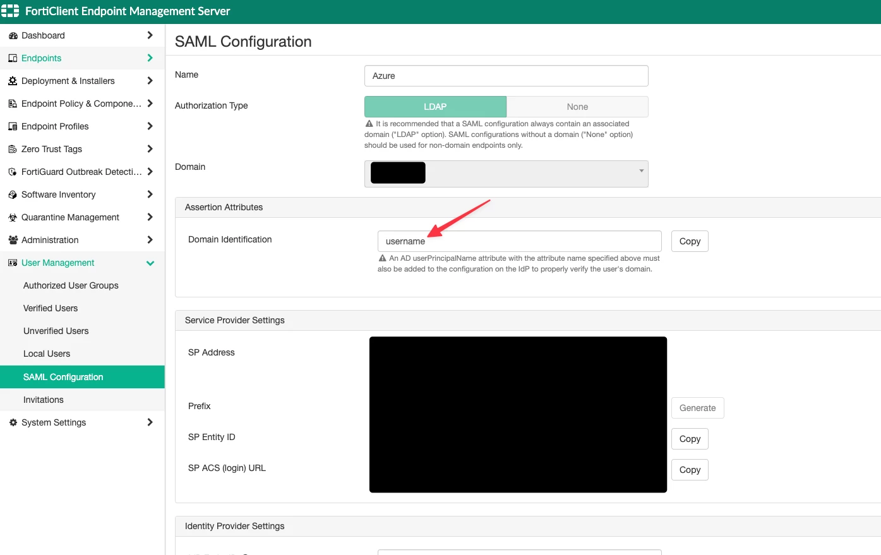The width and height of the screenshot is (881, 555).
Task: Open the Domain dropdown
Action: click(506, 174)
